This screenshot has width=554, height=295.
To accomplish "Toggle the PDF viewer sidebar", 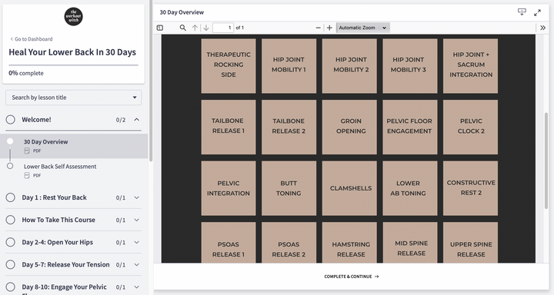I will pos(160,28).
